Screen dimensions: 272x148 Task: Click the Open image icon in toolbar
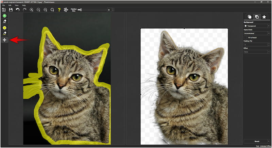pyautogui.click(x=4, y=10)
